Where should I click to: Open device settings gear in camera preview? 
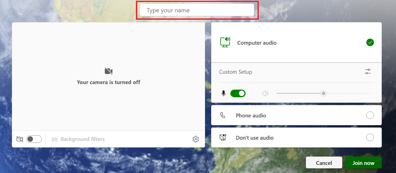click(x=195, y=139)
